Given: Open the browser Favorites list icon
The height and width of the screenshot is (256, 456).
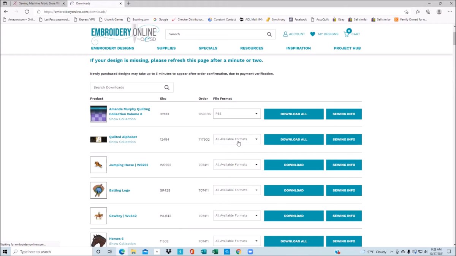Looking at the screenshot, I should pos(418,12).
